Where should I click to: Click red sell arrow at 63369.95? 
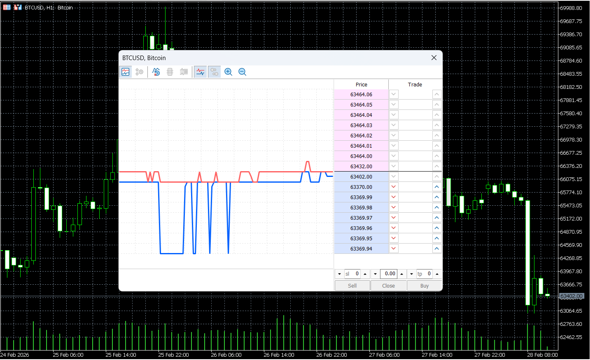(x=394, y=238)
